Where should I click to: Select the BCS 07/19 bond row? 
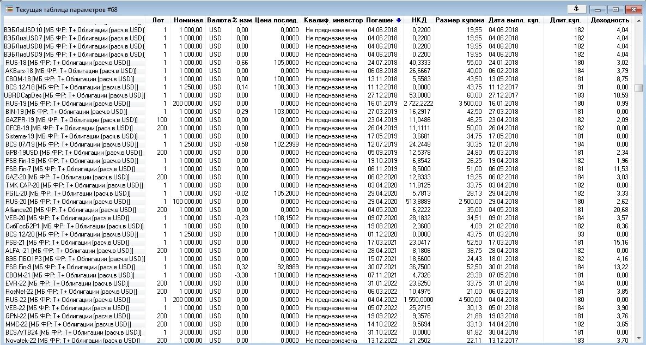point(317,144)
